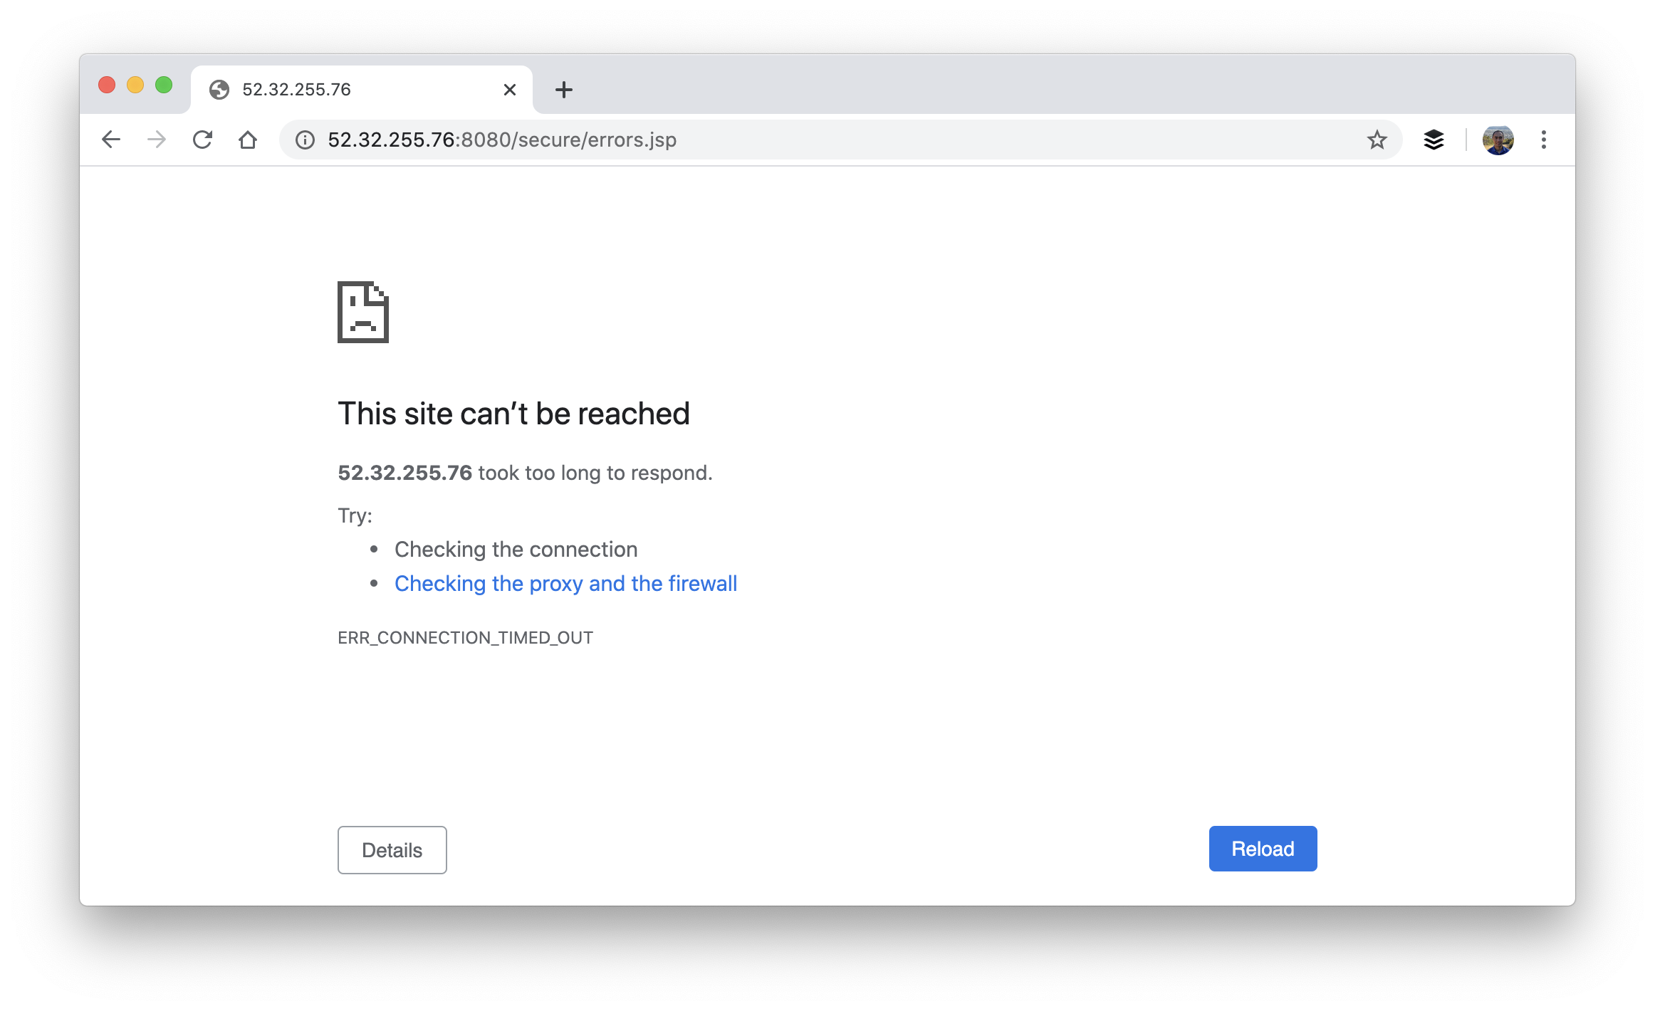Bookmark this page with star icon

1377,140
